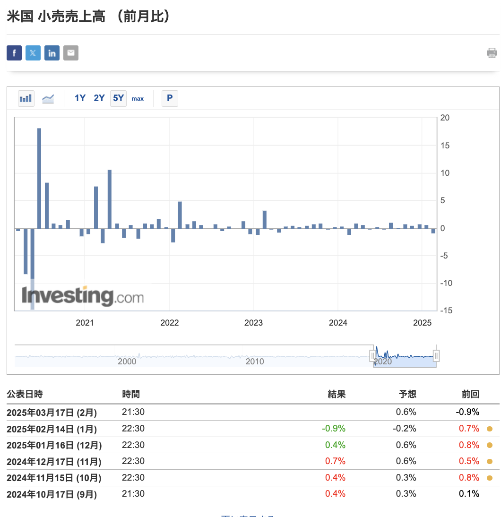This screenshot has height=517, width=501.
Task: Click the printer icon
Action: [492, 53]
